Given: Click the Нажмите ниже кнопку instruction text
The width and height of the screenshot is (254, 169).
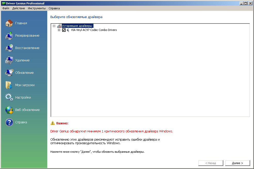Looking at the screenshot, I should [97, 152].
